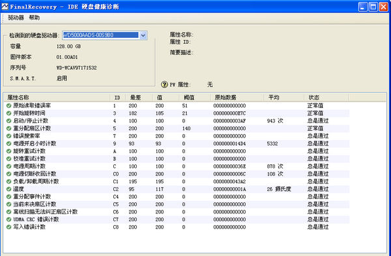Sort by the 阈值 column header
Screen dimensions: 391x256
(195, 98)
